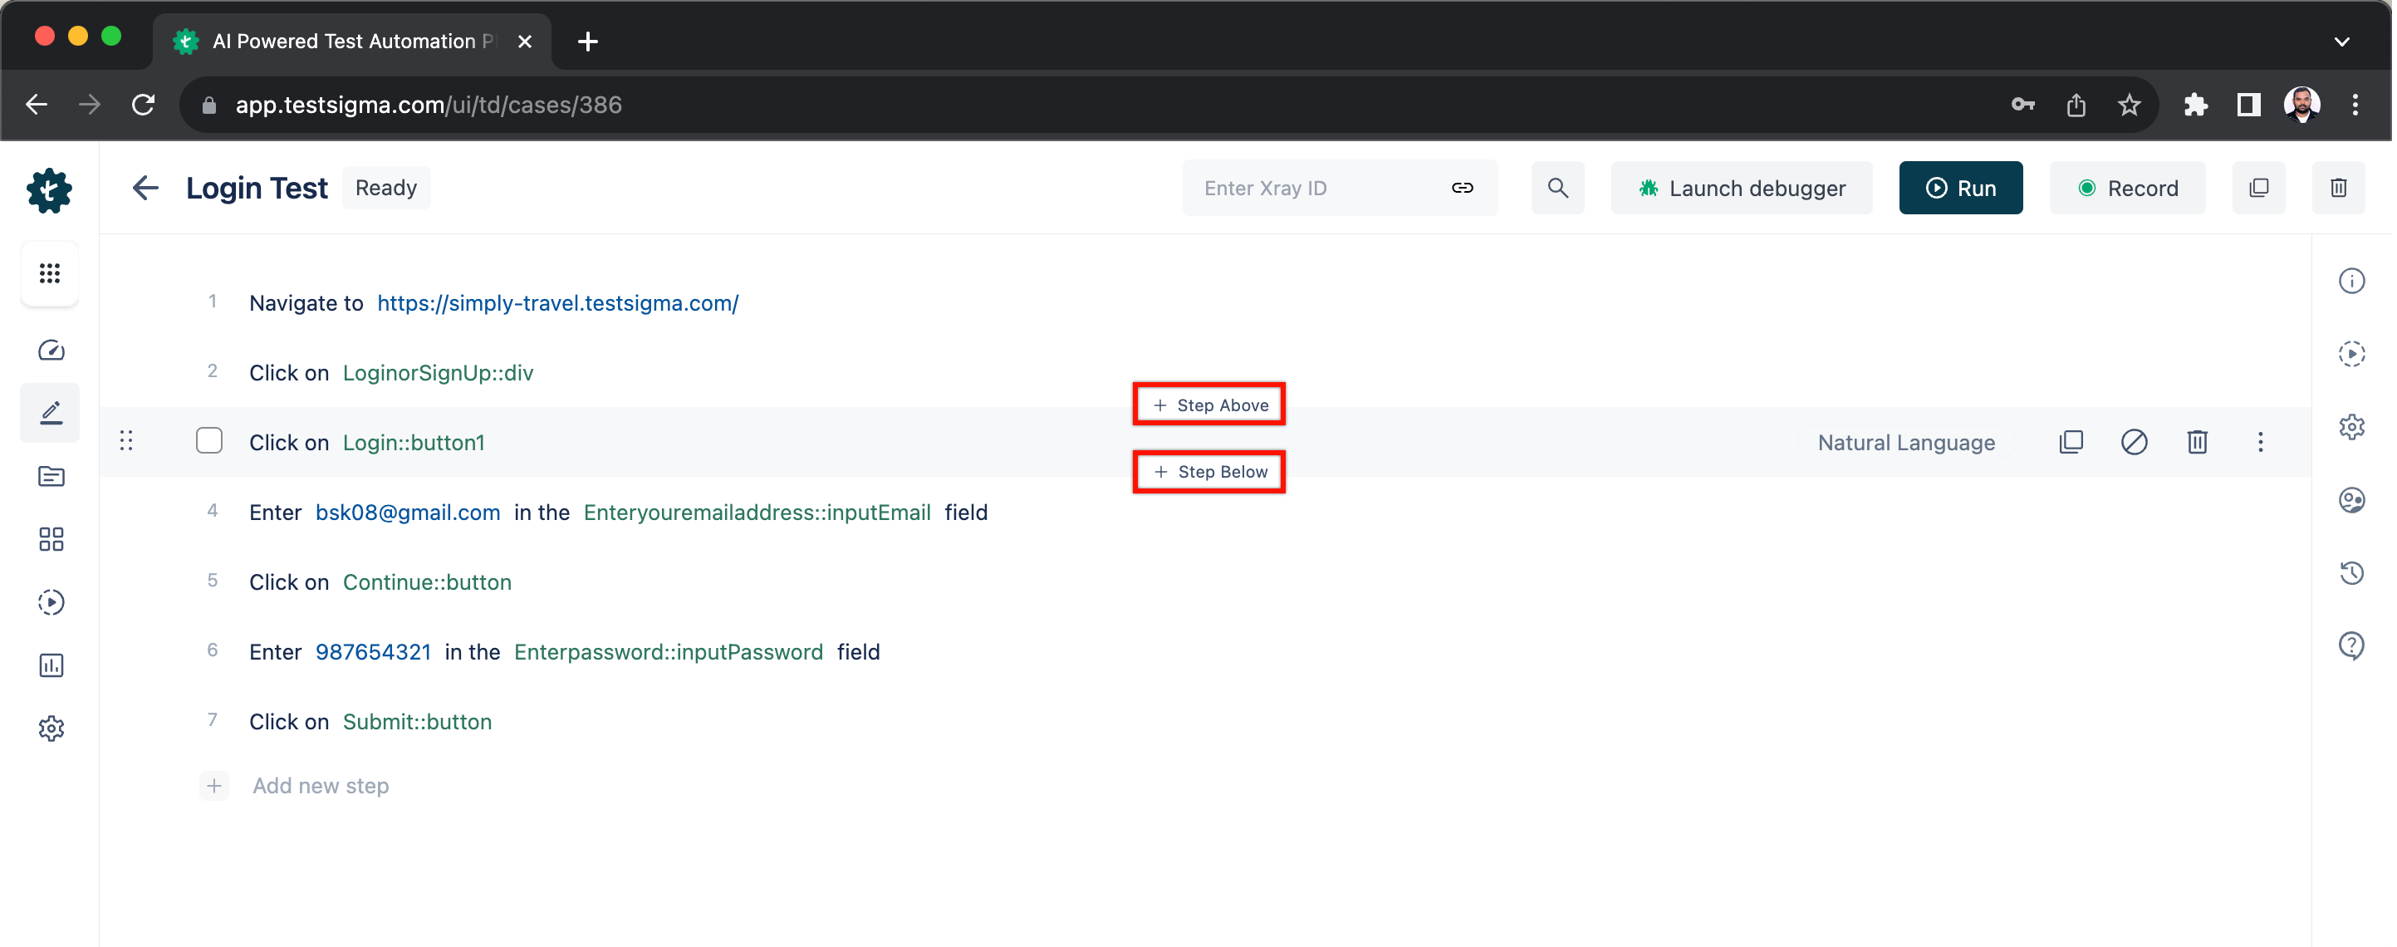Click the Login::button1 element name
The image size is (2397, 947).
click(x=414, y=443)
